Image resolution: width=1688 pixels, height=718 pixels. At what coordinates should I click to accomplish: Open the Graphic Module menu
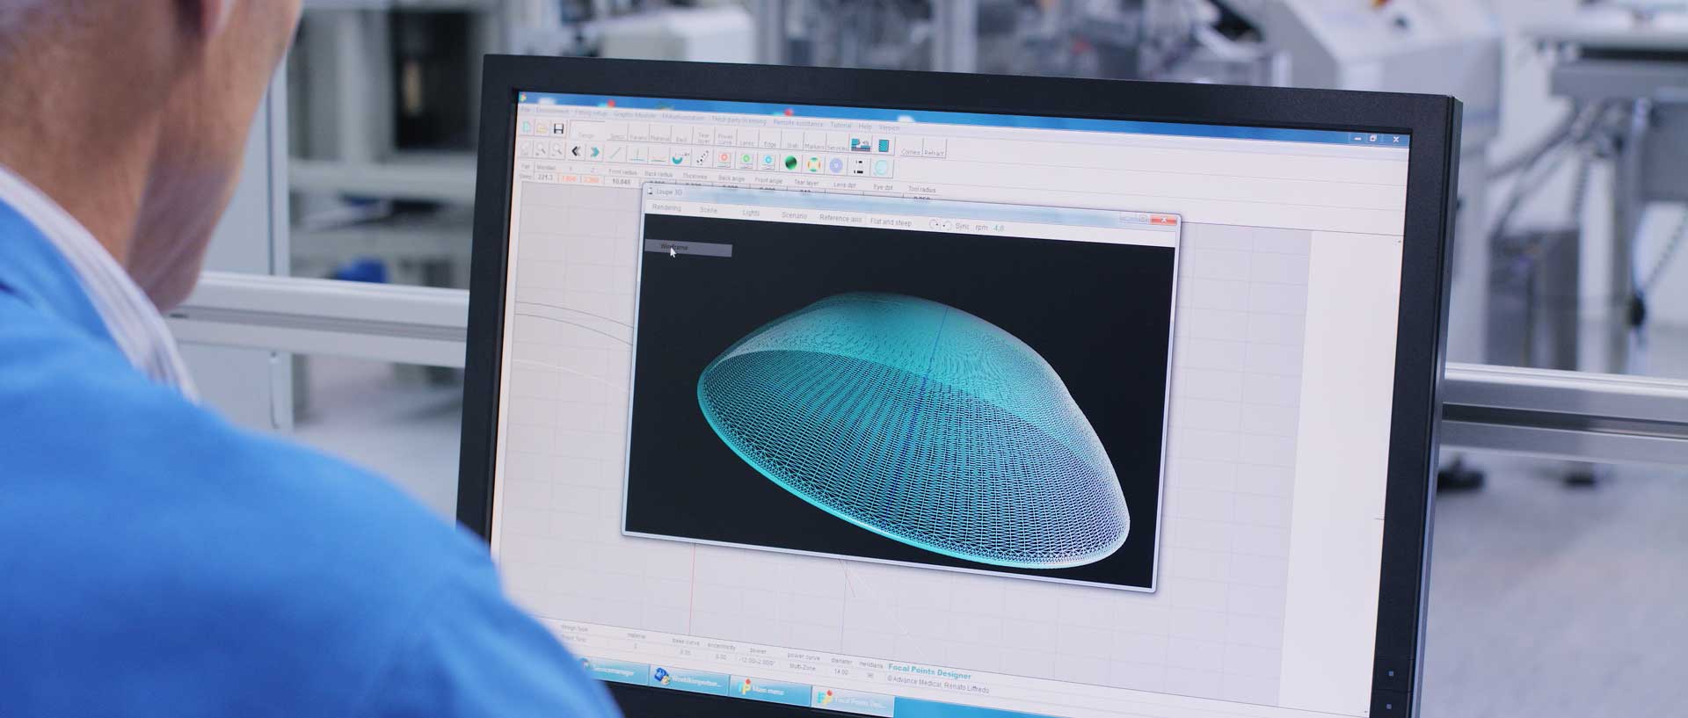point(635,115)
